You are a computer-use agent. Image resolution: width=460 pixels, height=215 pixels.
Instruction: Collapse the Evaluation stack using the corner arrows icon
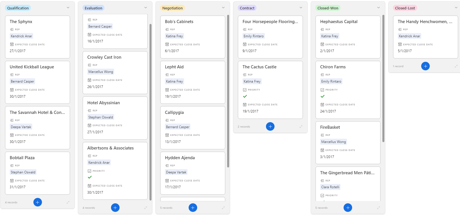click(146, 208)
